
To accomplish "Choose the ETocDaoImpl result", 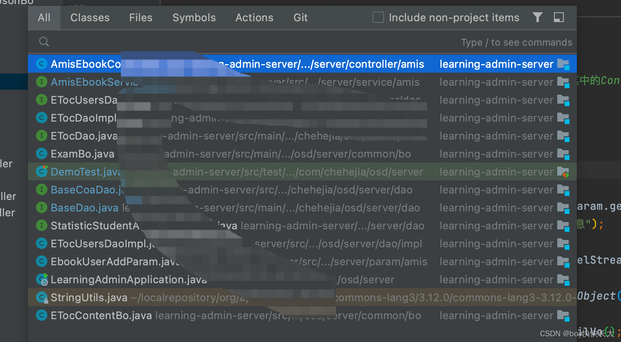I will [x=302, y=118].
